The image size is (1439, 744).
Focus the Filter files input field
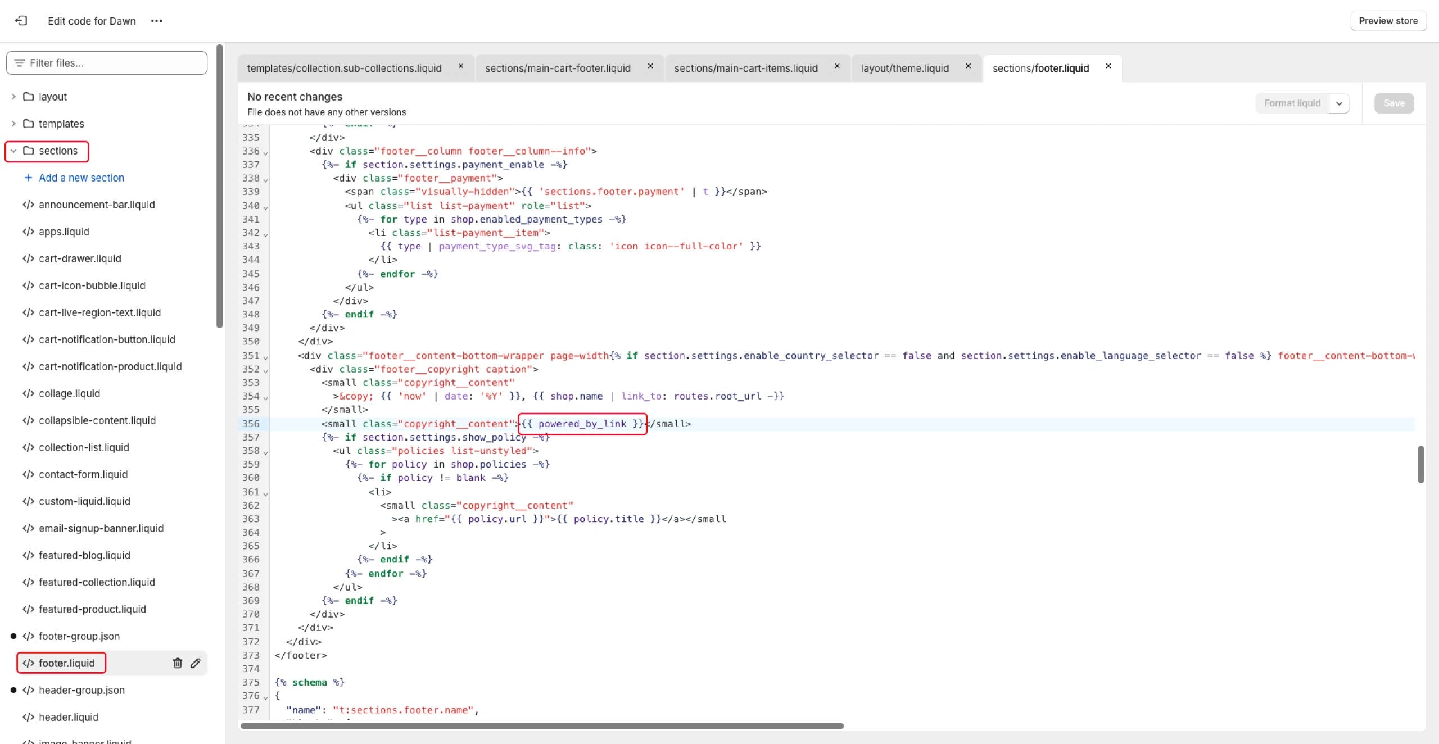[107, 63]
